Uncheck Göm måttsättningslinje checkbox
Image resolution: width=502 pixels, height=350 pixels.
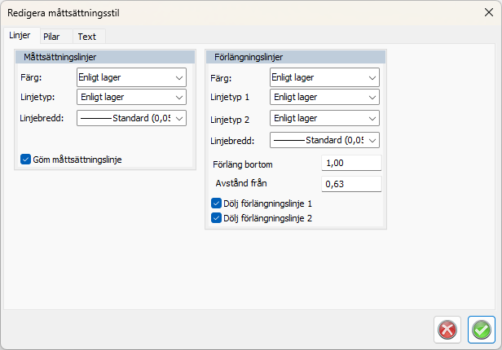click(25, 159)
